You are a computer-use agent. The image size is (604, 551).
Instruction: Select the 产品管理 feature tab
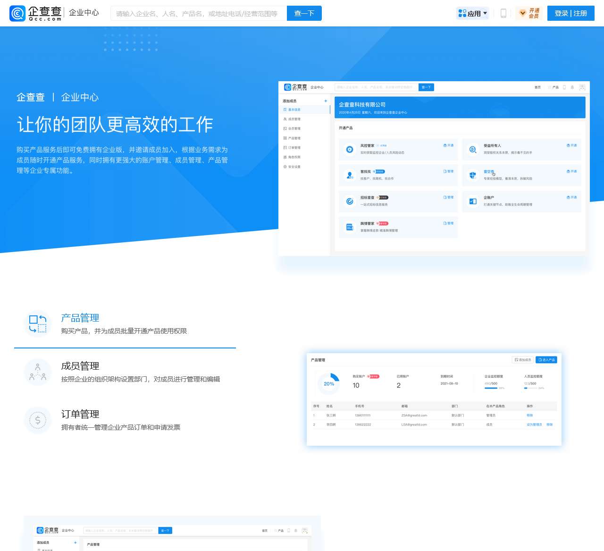pyautogui.click(x=125, y=324)
